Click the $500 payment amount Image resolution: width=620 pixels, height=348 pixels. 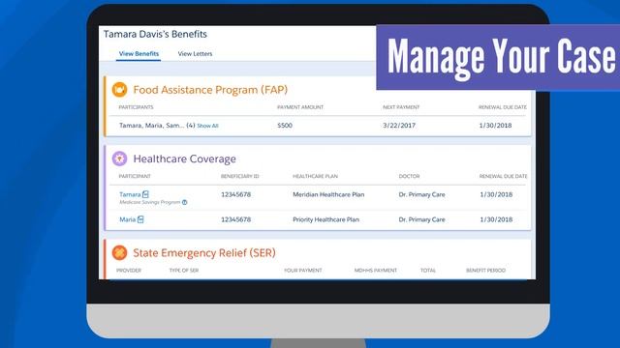point(285,126)
